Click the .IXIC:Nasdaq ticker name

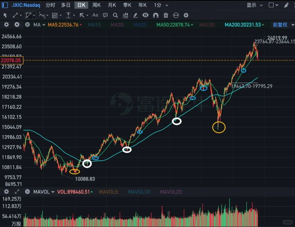26,5
